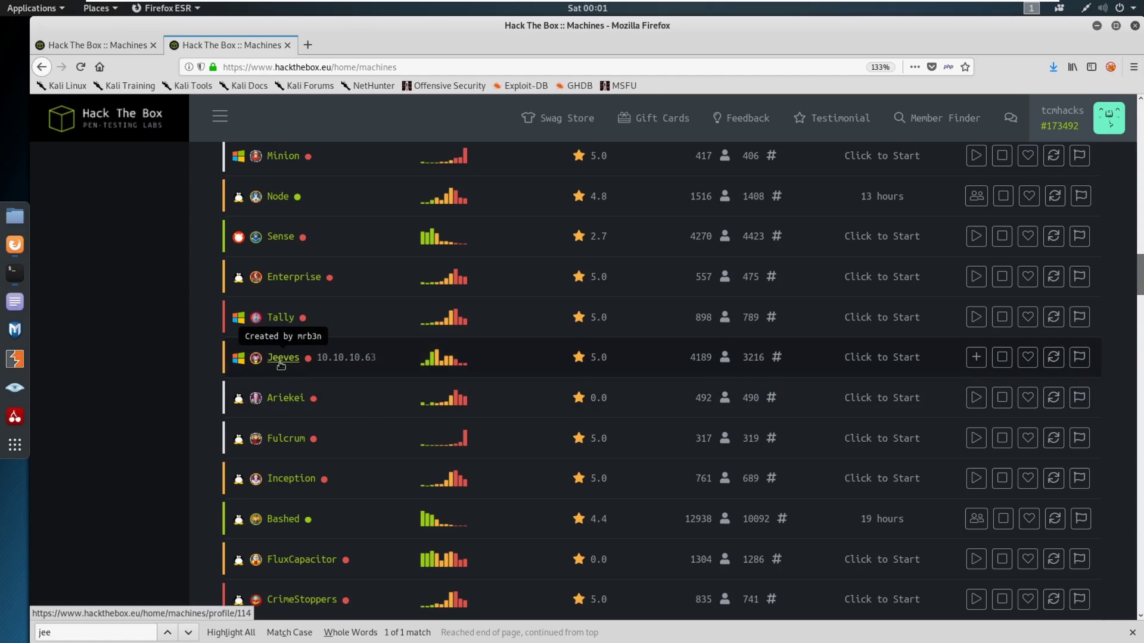1144x643 pixels.
Task: Show all applications grid in the dock
Action: click(15, 445)
